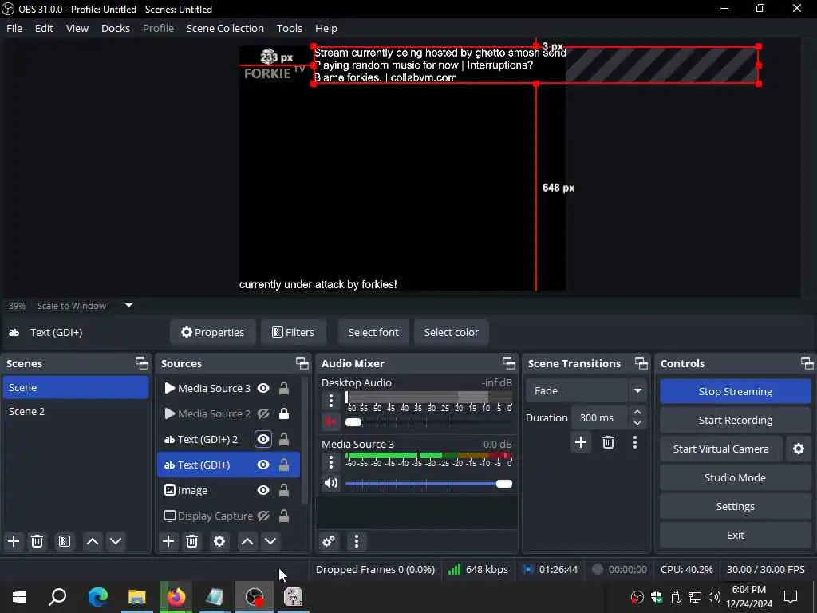Toggle lock on Image source
817x613 pixels.
tap(284, 490)
